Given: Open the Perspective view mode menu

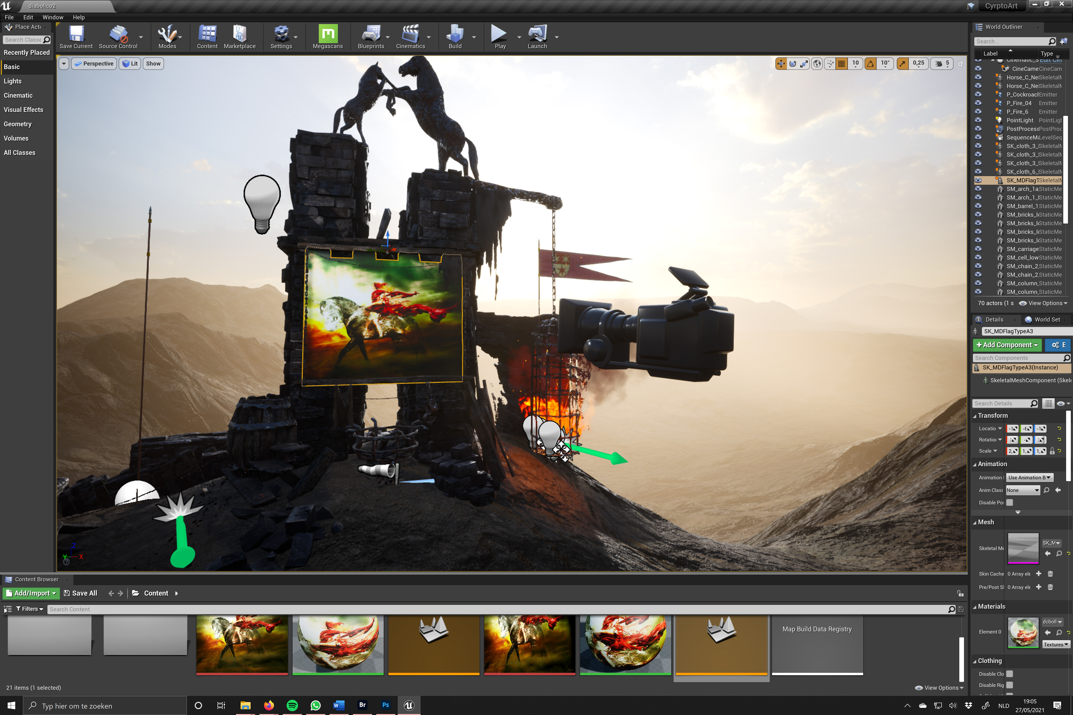Looking at the screenshot, I should (94, 64).
